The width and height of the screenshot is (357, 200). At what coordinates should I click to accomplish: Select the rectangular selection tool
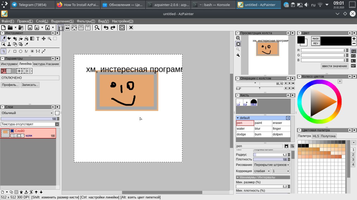pos(55,39)
